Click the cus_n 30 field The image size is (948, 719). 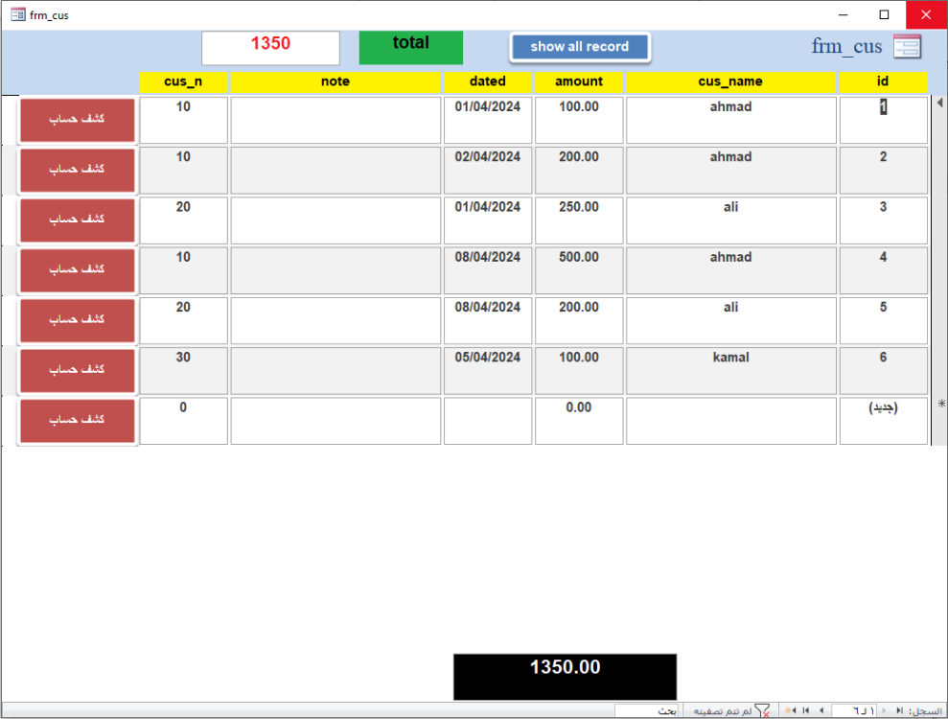(x=183, y=371)
